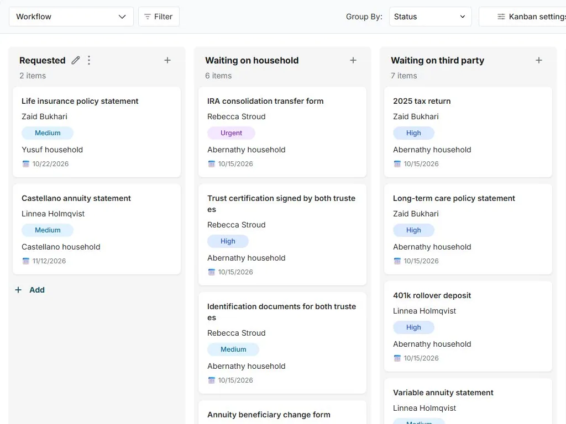This screenshot has height=424, width=566.
Task: Click Medium badge on Life insurance policy card
Action: [48, 133]
